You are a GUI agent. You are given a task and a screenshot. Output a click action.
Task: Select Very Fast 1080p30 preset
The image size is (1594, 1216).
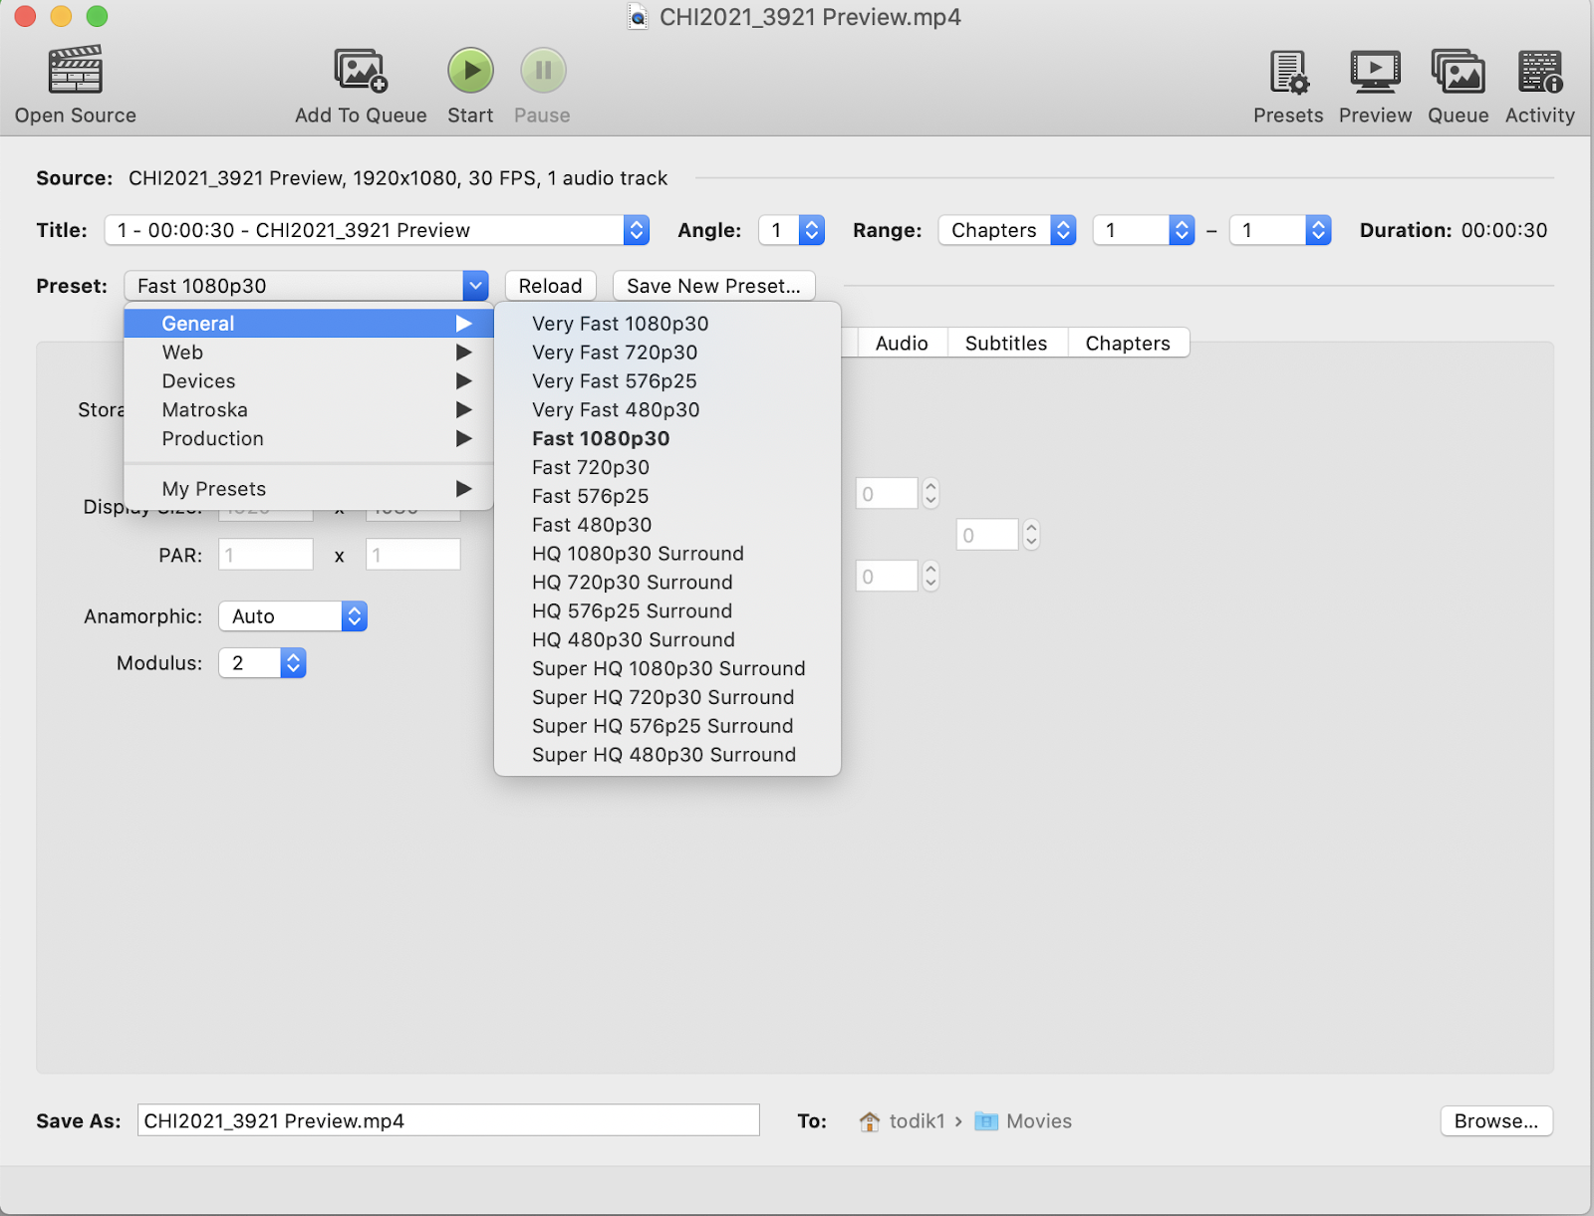point(667,324)
